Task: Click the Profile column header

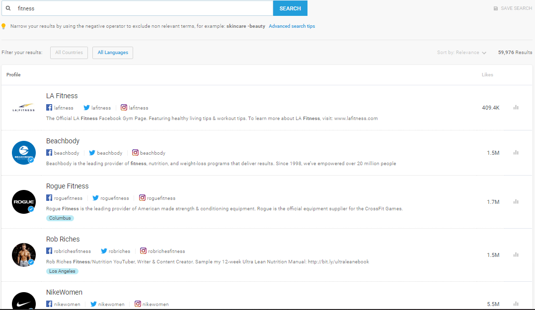Action: pyautogui.click(x=13, y=74)
